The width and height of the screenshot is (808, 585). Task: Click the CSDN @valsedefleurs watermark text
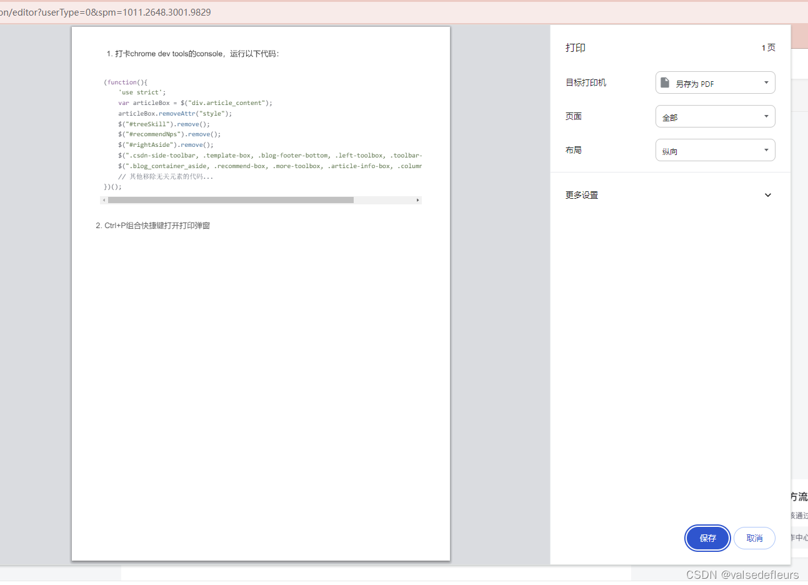coord(742,574)
